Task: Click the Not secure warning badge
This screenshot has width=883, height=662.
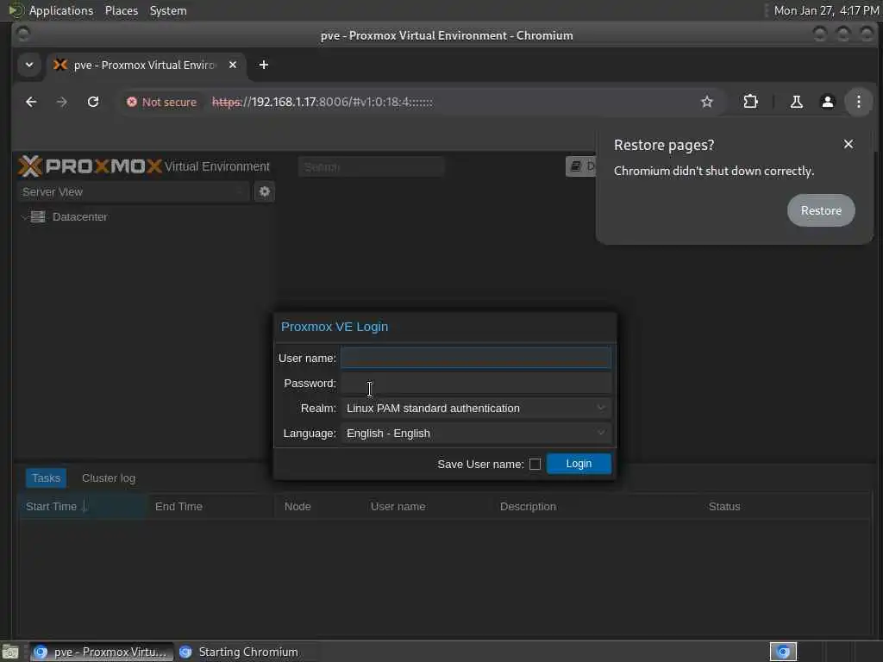Action: 162,102
